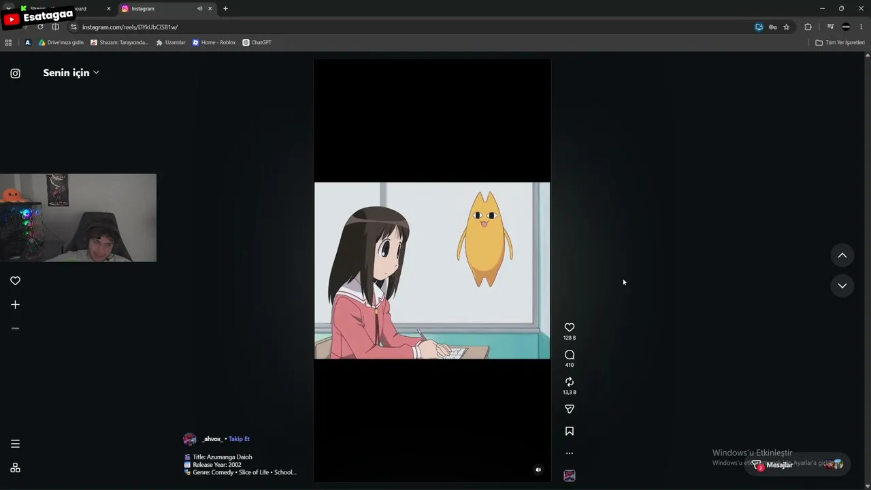This screenshot has height=490, width=871.
Task: Open the "Home - Roblox" bookmark
Action: point(214,43)
